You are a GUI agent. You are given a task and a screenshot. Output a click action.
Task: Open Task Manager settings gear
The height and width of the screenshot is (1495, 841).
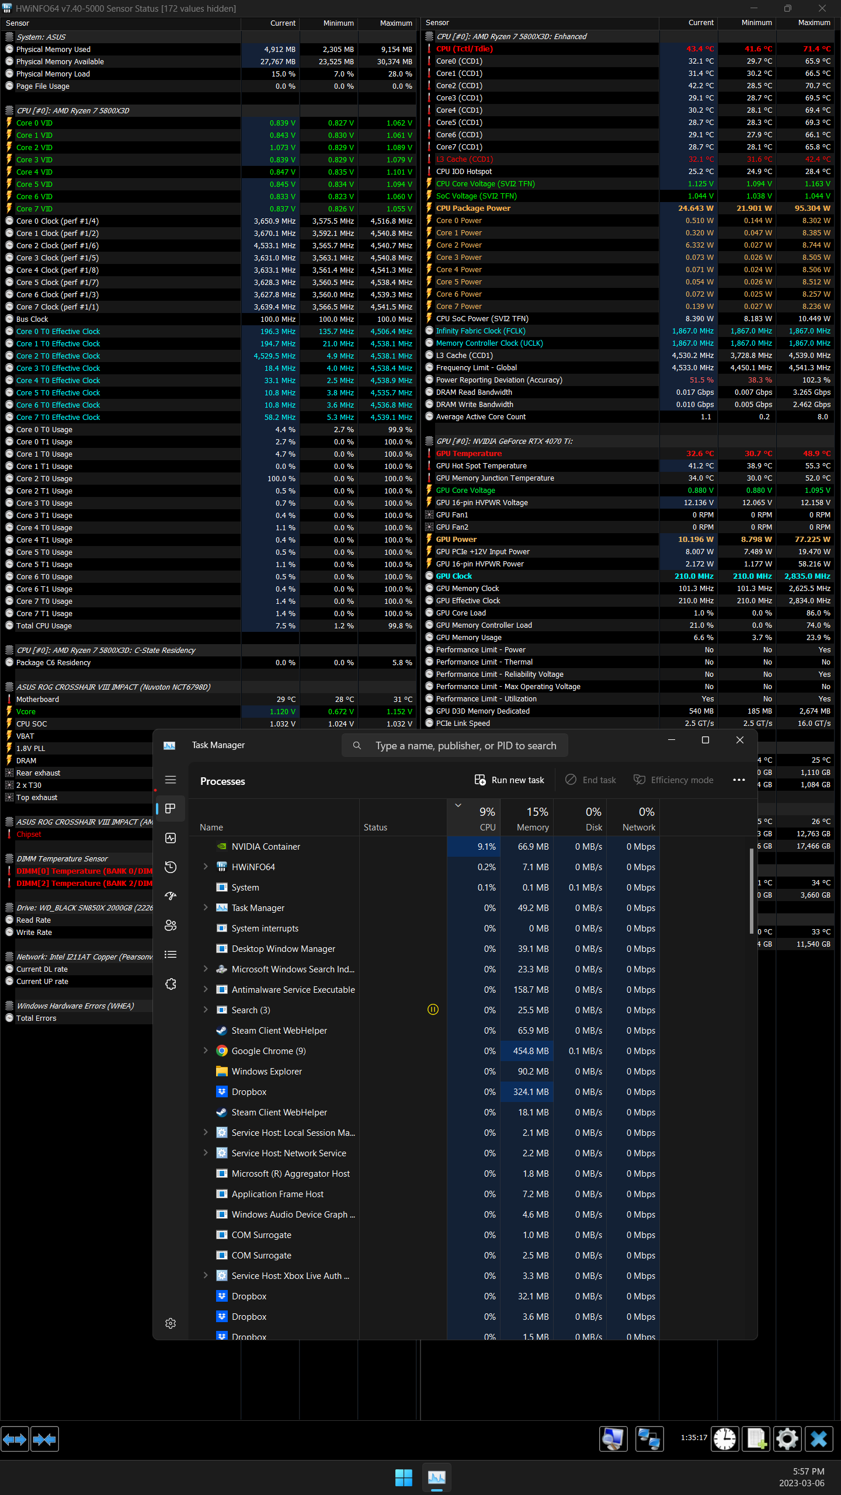pyautogui.click(x=171, y=1323)
